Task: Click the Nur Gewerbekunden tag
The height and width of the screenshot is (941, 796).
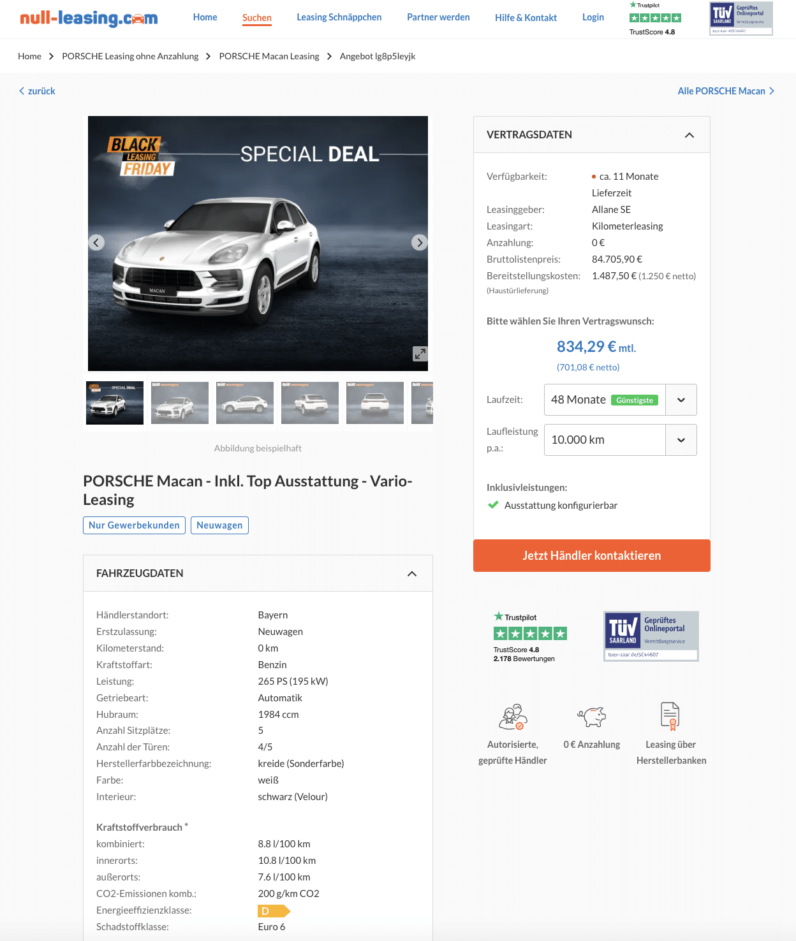Action: click(x=134, y=525)
